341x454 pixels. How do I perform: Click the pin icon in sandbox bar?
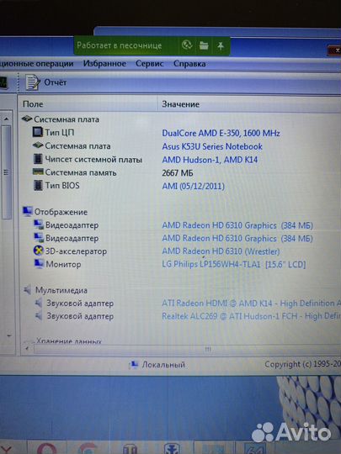pyautogui.click(x=221, y=45)
